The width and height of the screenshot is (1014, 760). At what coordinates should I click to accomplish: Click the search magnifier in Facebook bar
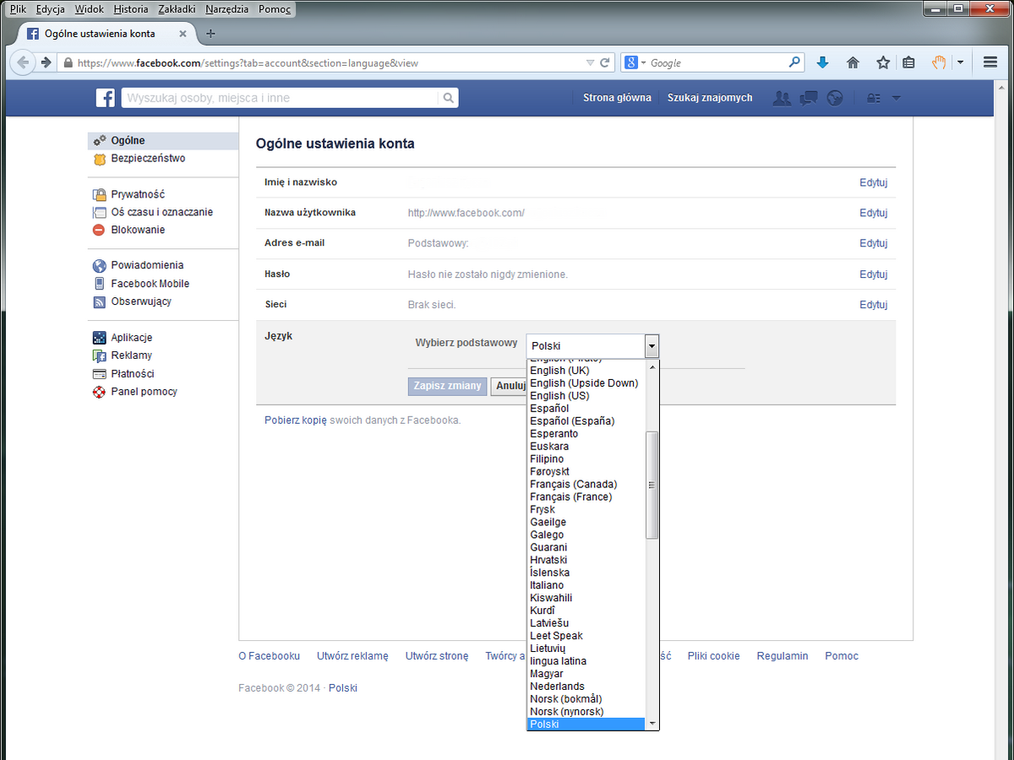[448, 98]
